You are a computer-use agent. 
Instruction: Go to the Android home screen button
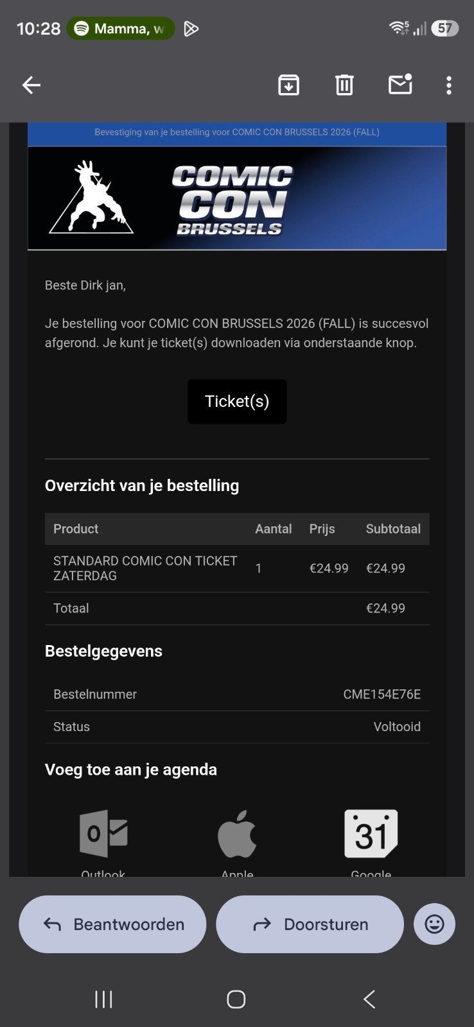click(236, 999)
